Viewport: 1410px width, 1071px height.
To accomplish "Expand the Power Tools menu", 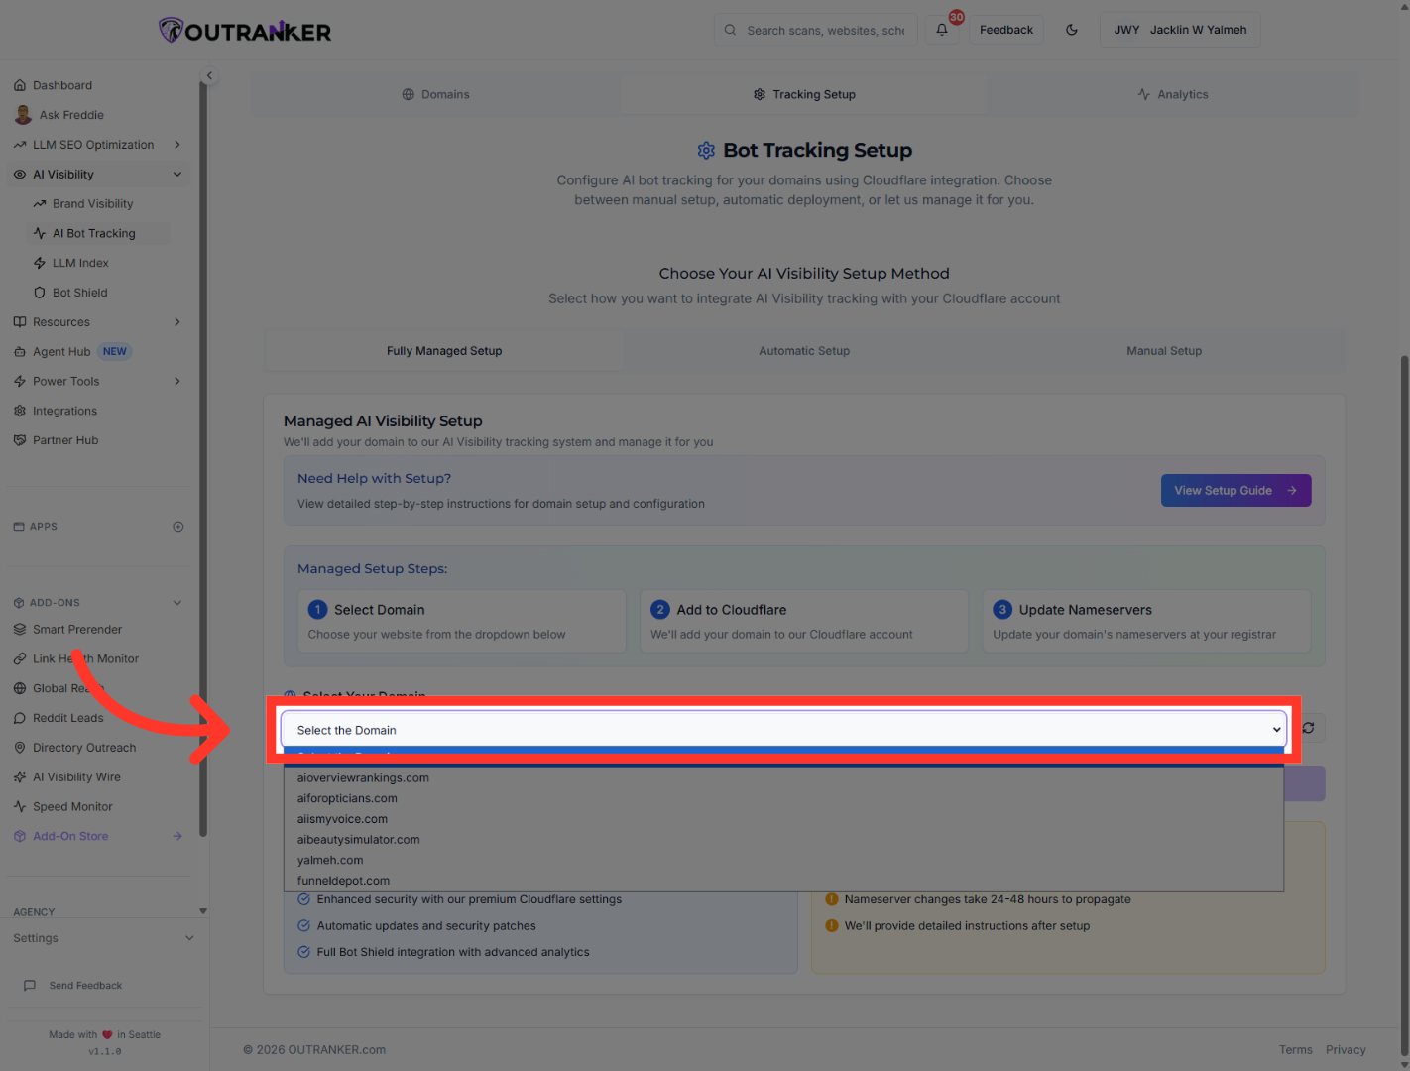I will click(x=64, y=380).
